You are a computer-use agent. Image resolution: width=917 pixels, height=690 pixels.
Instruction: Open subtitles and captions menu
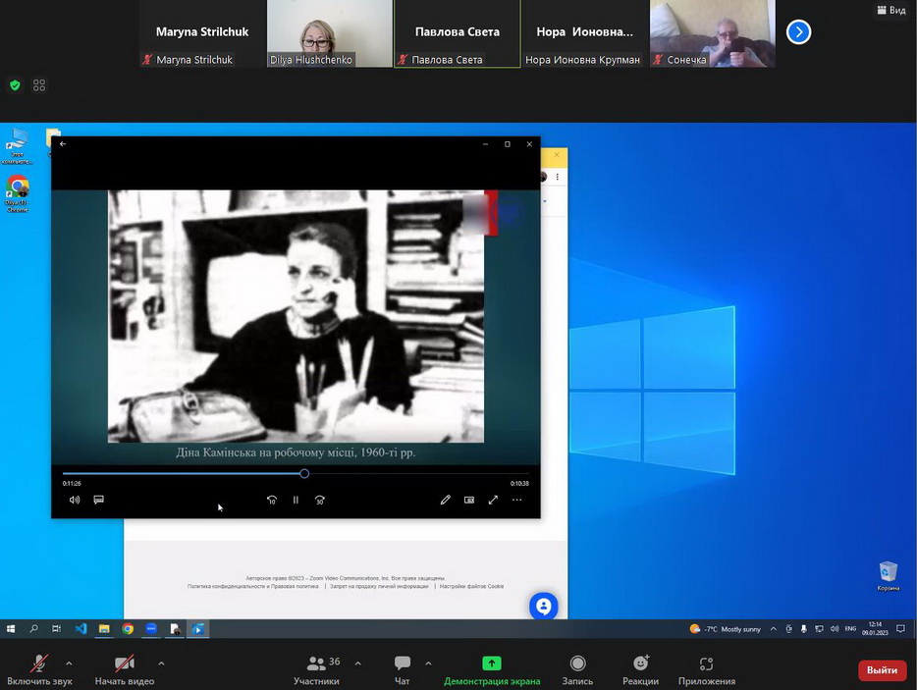click(99, 500)
